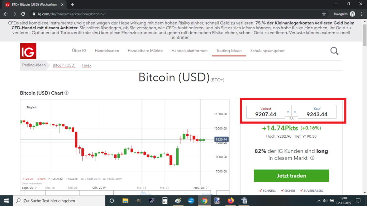The image size is (367, 206).
Task: Launch Firefox from taskbar
Action: pos(230,201)
